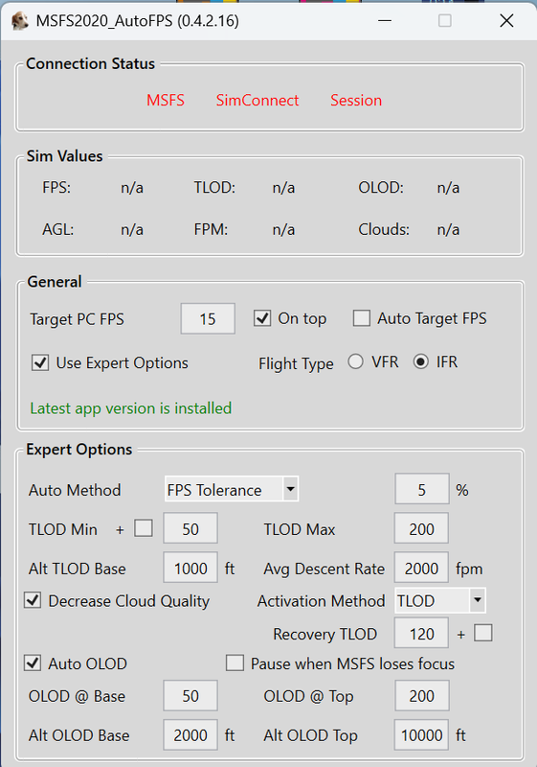Uncheck Use Expert Options
Image resolution: width=537 pixels, height=767 pixels.
coord(40,363)
